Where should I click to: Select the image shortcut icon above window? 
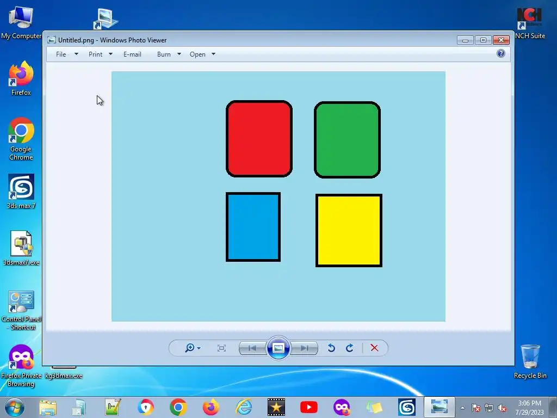click(x=106, y=19)
